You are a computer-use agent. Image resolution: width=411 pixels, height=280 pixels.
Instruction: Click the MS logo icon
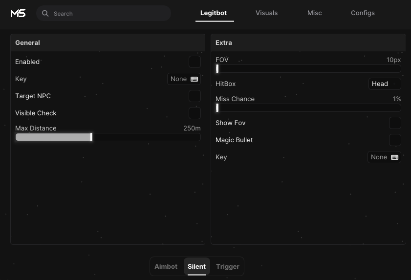(x=18, y=13)
